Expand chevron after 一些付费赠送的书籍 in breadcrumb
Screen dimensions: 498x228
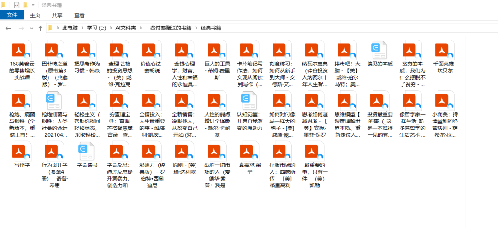click(x=196, y=28)
